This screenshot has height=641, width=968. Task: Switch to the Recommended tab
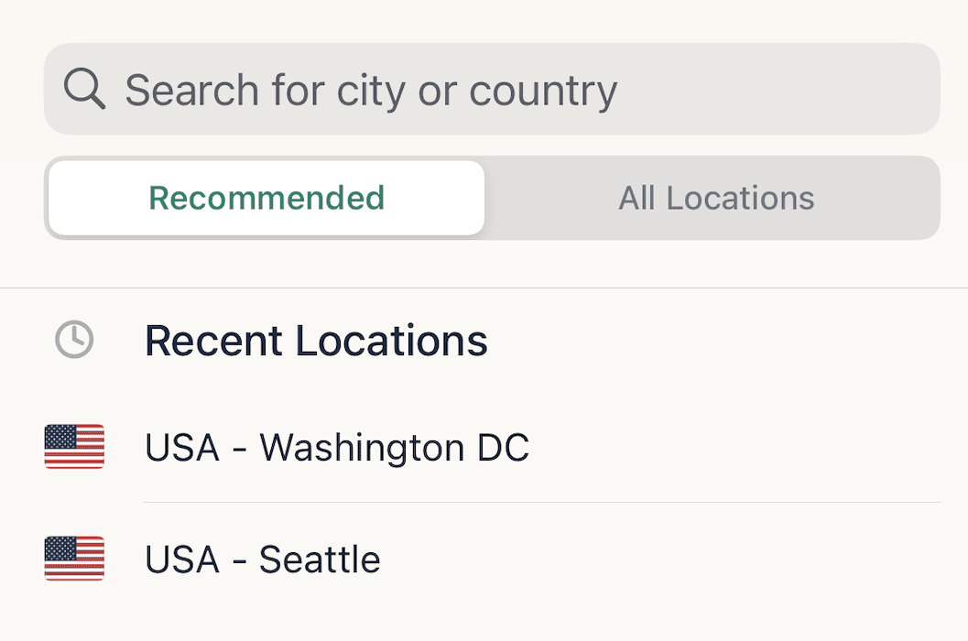pos(266,198)
